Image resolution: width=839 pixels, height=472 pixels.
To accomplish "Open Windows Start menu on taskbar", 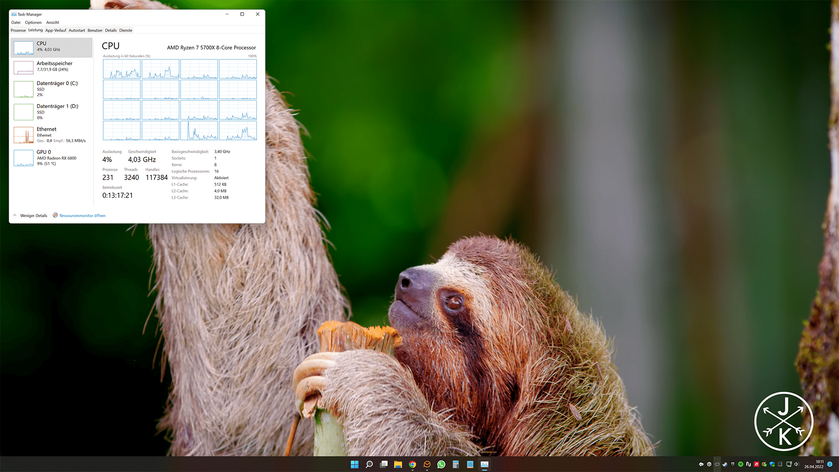I will (354, 464).
